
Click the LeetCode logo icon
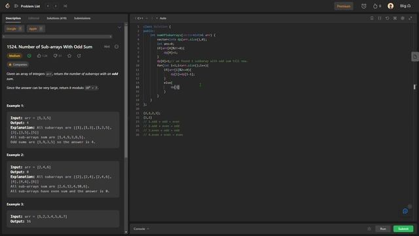pyautogui.click(x=7, y=6)
